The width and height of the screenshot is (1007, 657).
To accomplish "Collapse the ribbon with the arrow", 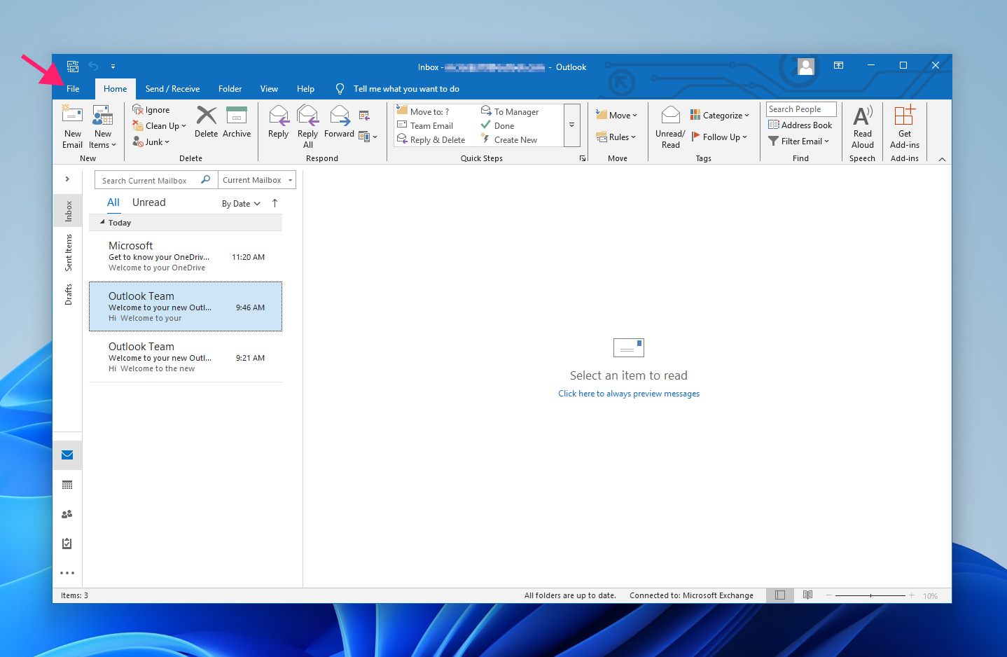I will point(942,159).
